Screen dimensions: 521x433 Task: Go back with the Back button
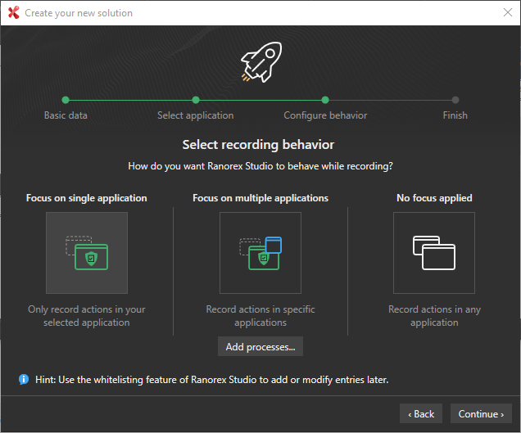[421, 413]
